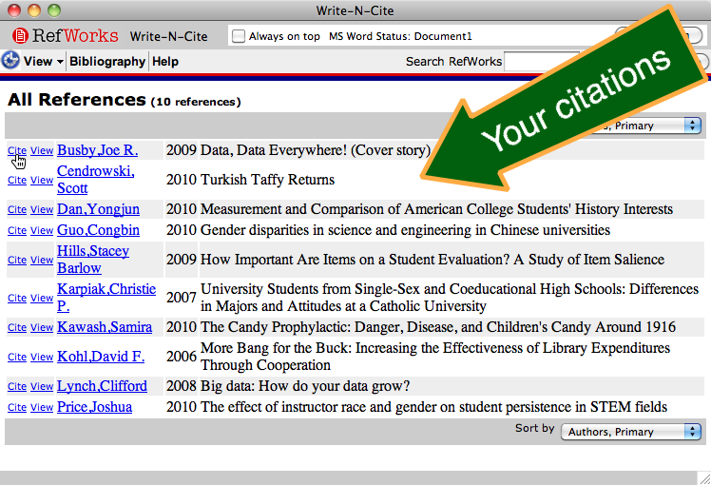Cite the Price, Joshua reference
The image size is (711, 485).
pyautogui.click(x=17, y=407)
